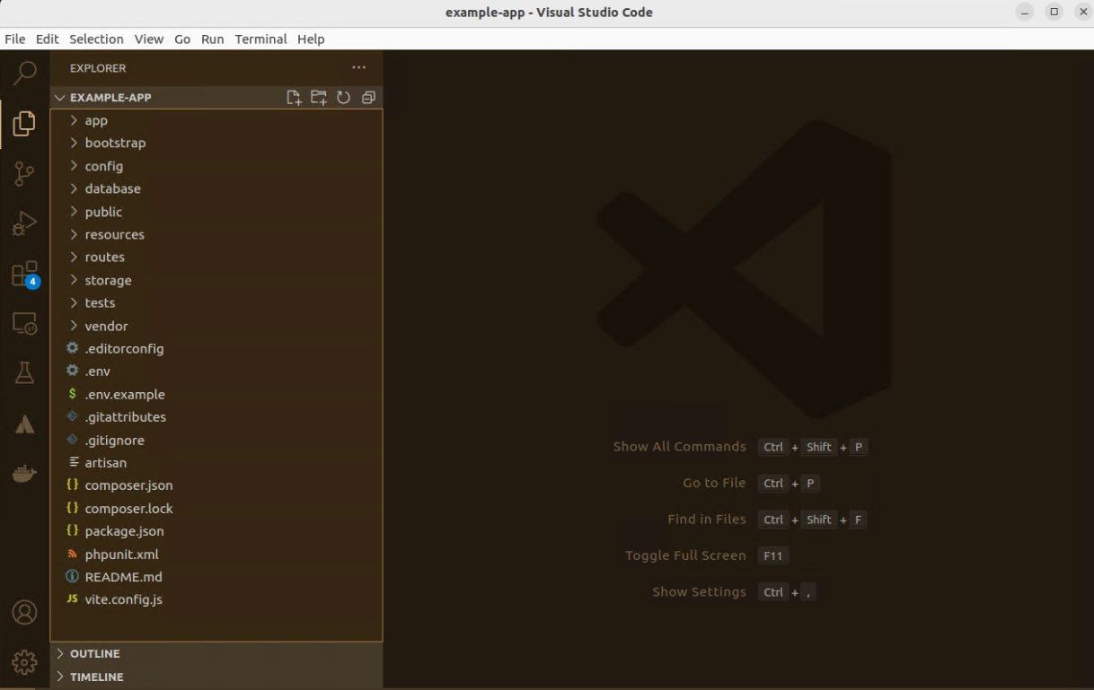The width and height of the screenshot is (1094, 690).
Task: Expand the OUTLINE panel
Action: [216, 653]
